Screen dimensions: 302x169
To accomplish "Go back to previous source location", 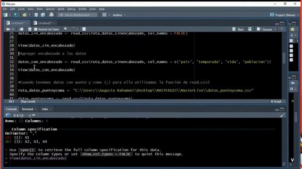I will pyautogui.click(x=8, y=29).
